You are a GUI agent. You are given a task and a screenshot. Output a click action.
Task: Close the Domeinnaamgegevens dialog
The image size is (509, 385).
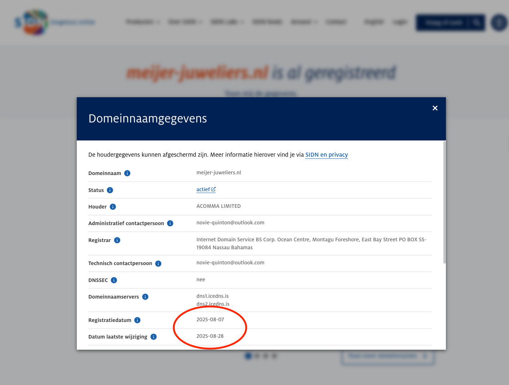tap(435, 108)
